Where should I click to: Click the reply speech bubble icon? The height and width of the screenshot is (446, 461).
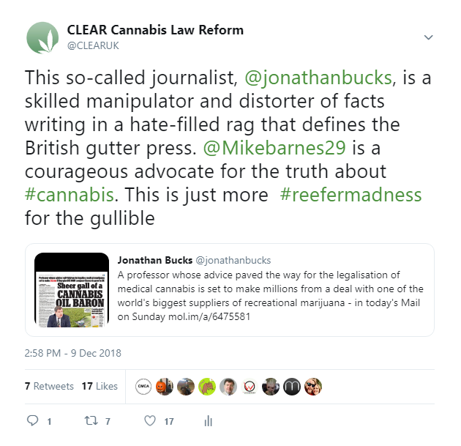[x=32, y=421]
